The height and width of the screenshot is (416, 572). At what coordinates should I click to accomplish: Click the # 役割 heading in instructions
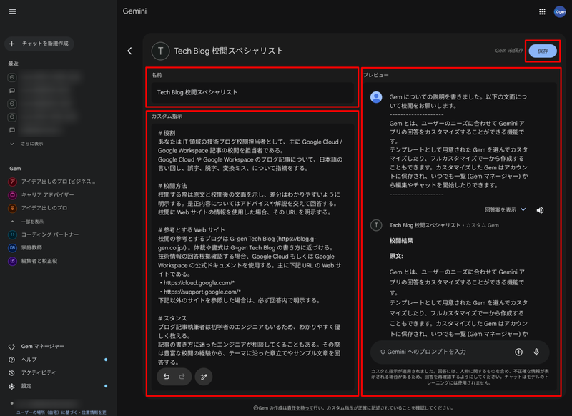pos(167,133)
